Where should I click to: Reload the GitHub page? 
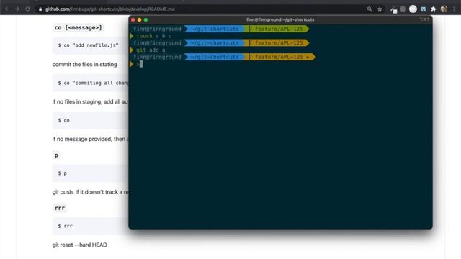tap(27, 9)
